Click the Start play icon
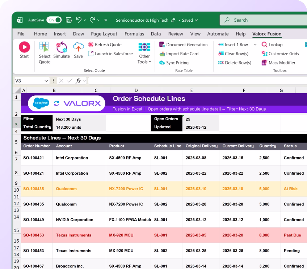This screenshot has height=269, width=307. [24, 47]
